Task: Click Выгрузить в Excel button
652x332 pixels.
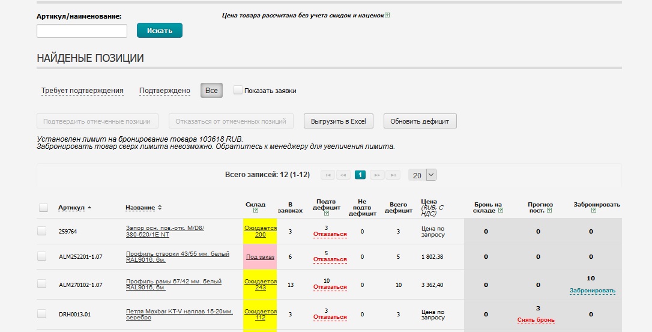Action: coord(339,121)
